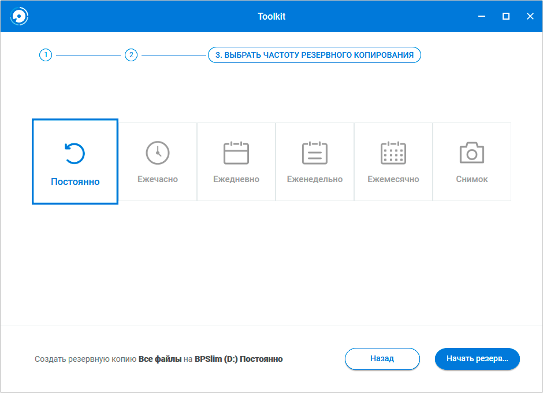The image size is (543, 393).
Task: Select the Снимок camera snapshot option
Action: pos(472,161)
